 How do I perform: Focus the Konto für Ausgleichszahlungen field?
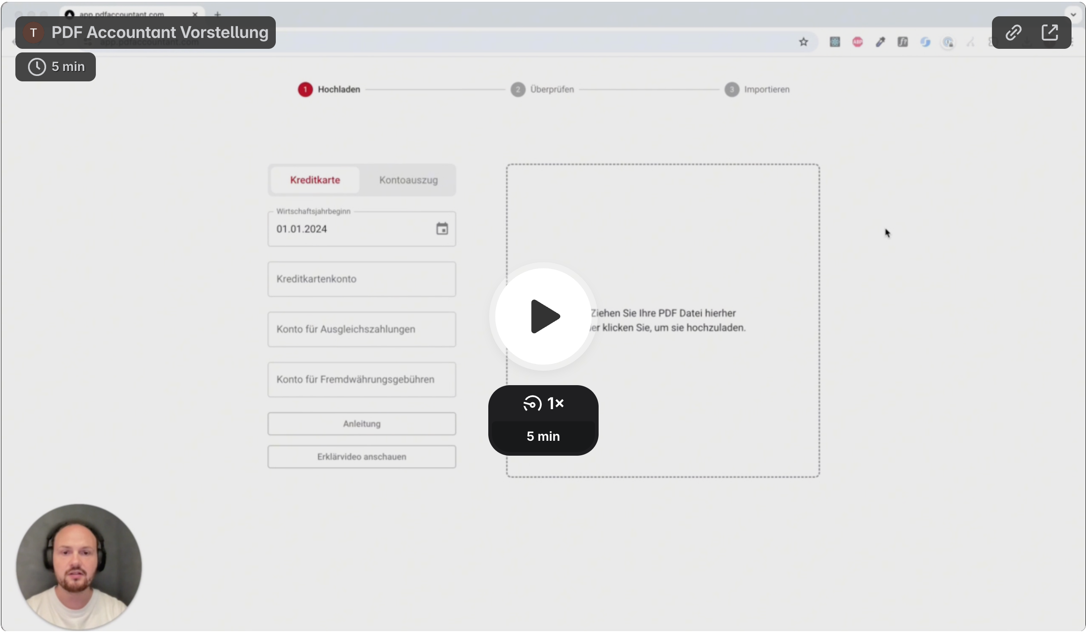point(361,329)
